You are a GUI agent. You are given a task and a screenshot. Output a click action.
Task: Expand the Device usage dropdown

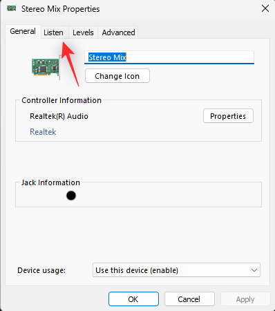[x=176, y=270]
